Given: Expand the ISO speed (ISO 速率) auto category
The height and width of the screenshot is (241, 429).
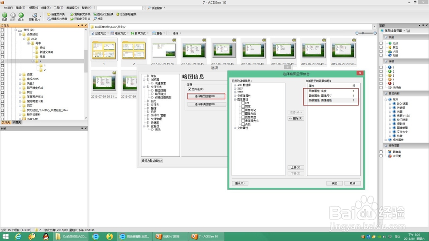Looking at the screenshot, I should 390,104.
